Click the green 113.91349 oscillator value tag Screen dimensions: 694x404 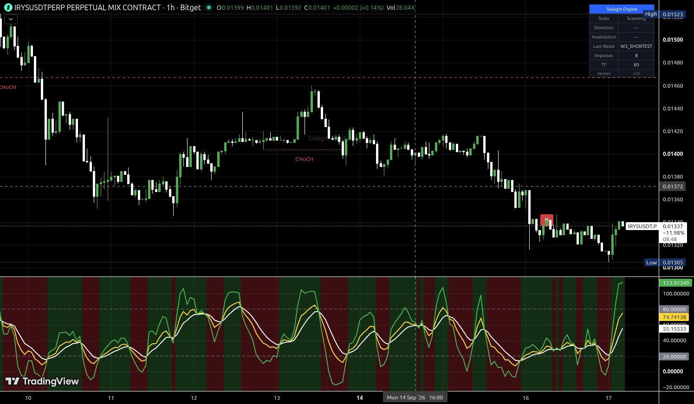point(676,283)
